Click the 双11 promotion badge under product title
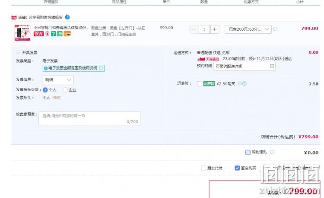This screenshot has height=198, width=324. point(38,34)
